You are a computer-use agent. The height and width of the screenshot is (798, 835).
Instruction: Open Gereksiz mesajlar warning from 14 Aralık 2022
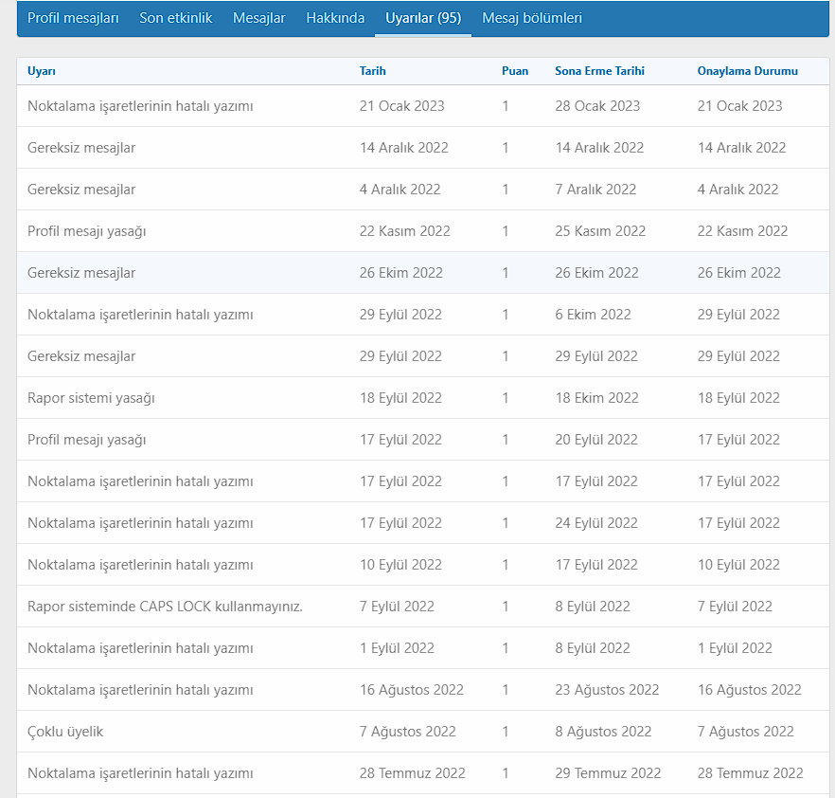pos(81,148)
